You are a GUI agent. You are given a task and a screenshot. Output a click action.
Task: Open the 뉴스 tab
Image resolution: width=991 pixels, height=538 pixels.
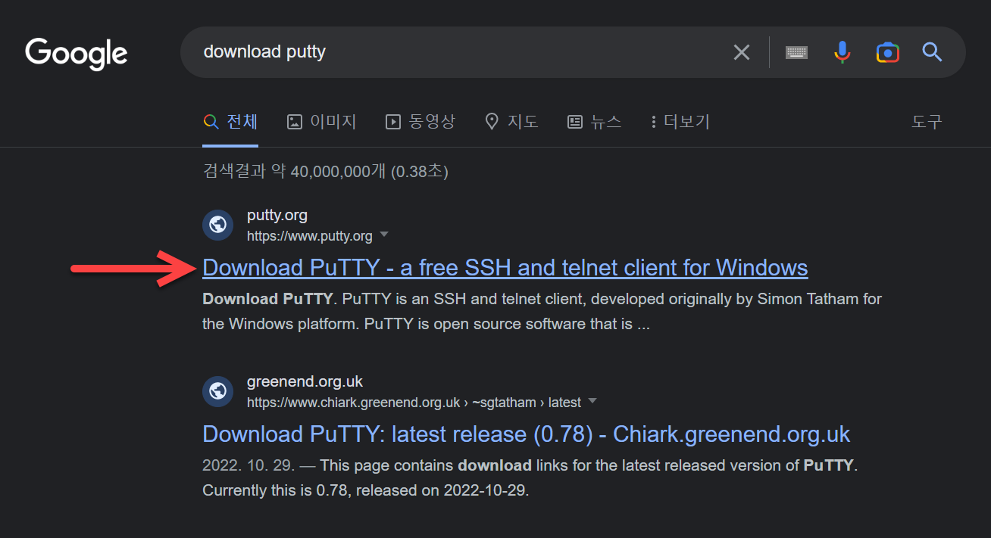pos(594,122)
